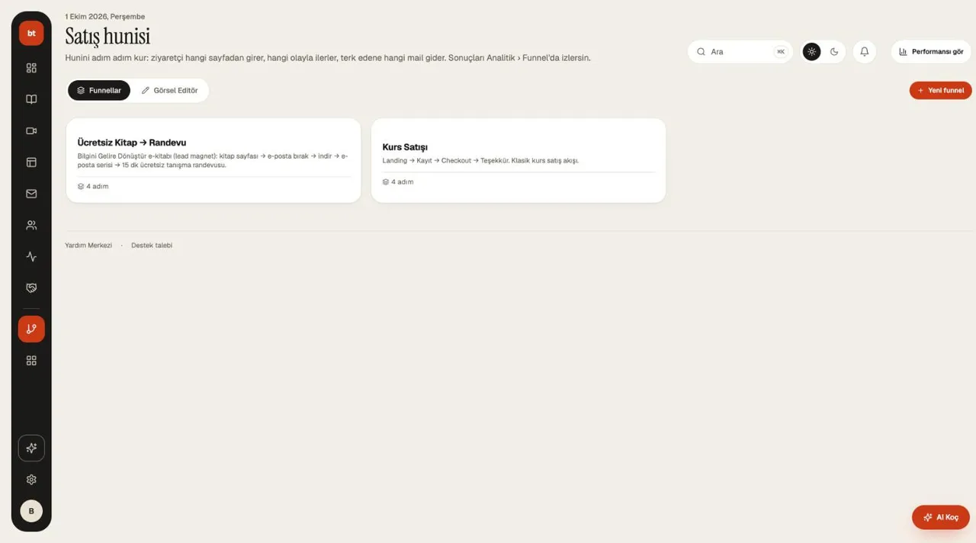976x543 pixels.
Task: Switch to dark theme with moon toggle
Action: [x=834, y=52]
